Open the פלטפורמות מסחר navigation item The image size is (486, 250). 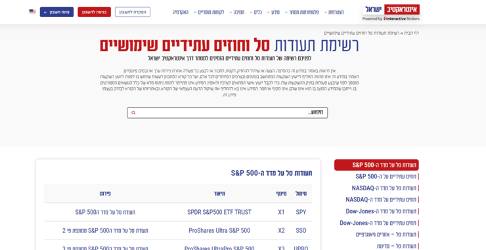coord(303,12)
